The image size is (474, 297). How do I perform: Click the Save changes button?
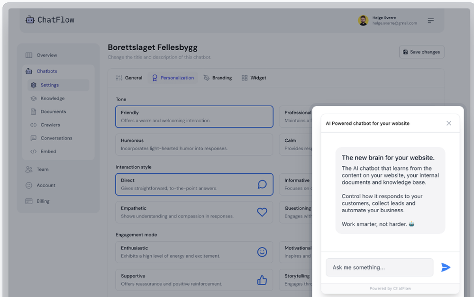(x=421, y=52)
